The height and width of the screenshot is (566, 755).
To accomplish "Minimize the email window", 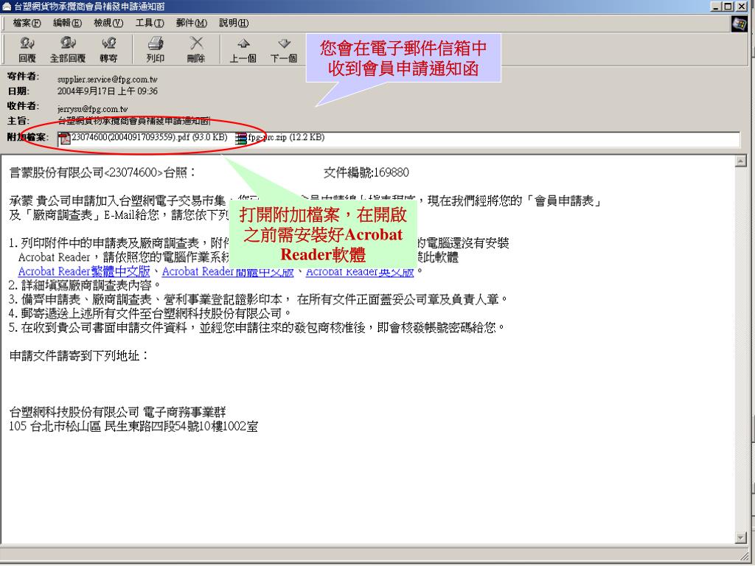I will coord(716,6).
